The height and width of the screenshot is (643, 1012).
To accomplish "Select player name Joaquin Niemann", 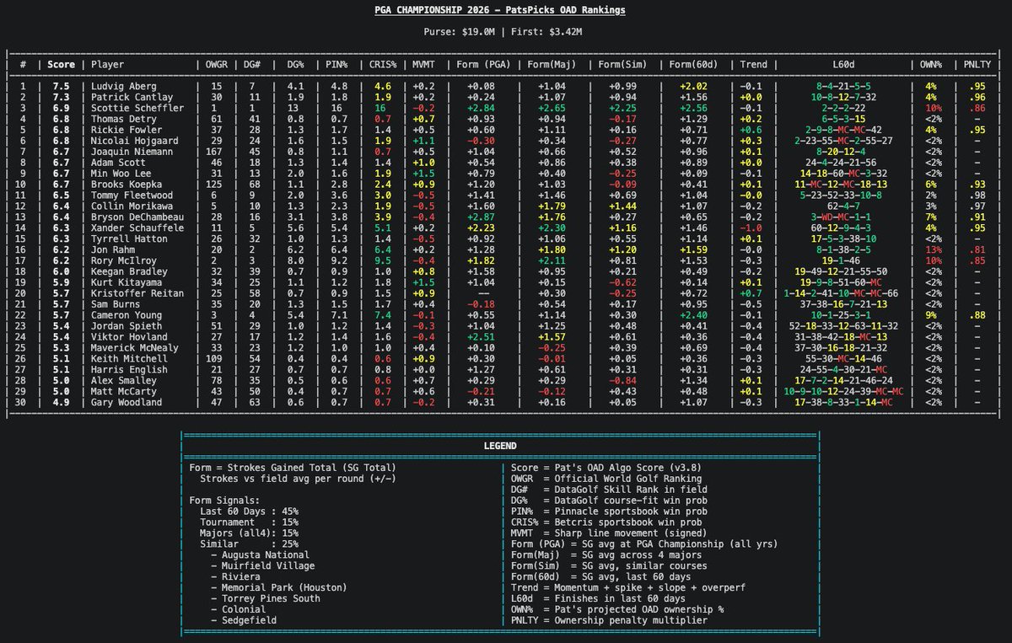I will 133,152.
